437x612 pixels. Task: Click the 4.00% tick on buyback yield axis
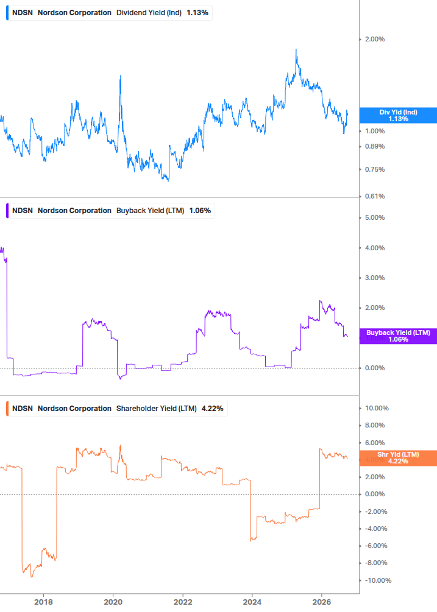tap(375, 248)
